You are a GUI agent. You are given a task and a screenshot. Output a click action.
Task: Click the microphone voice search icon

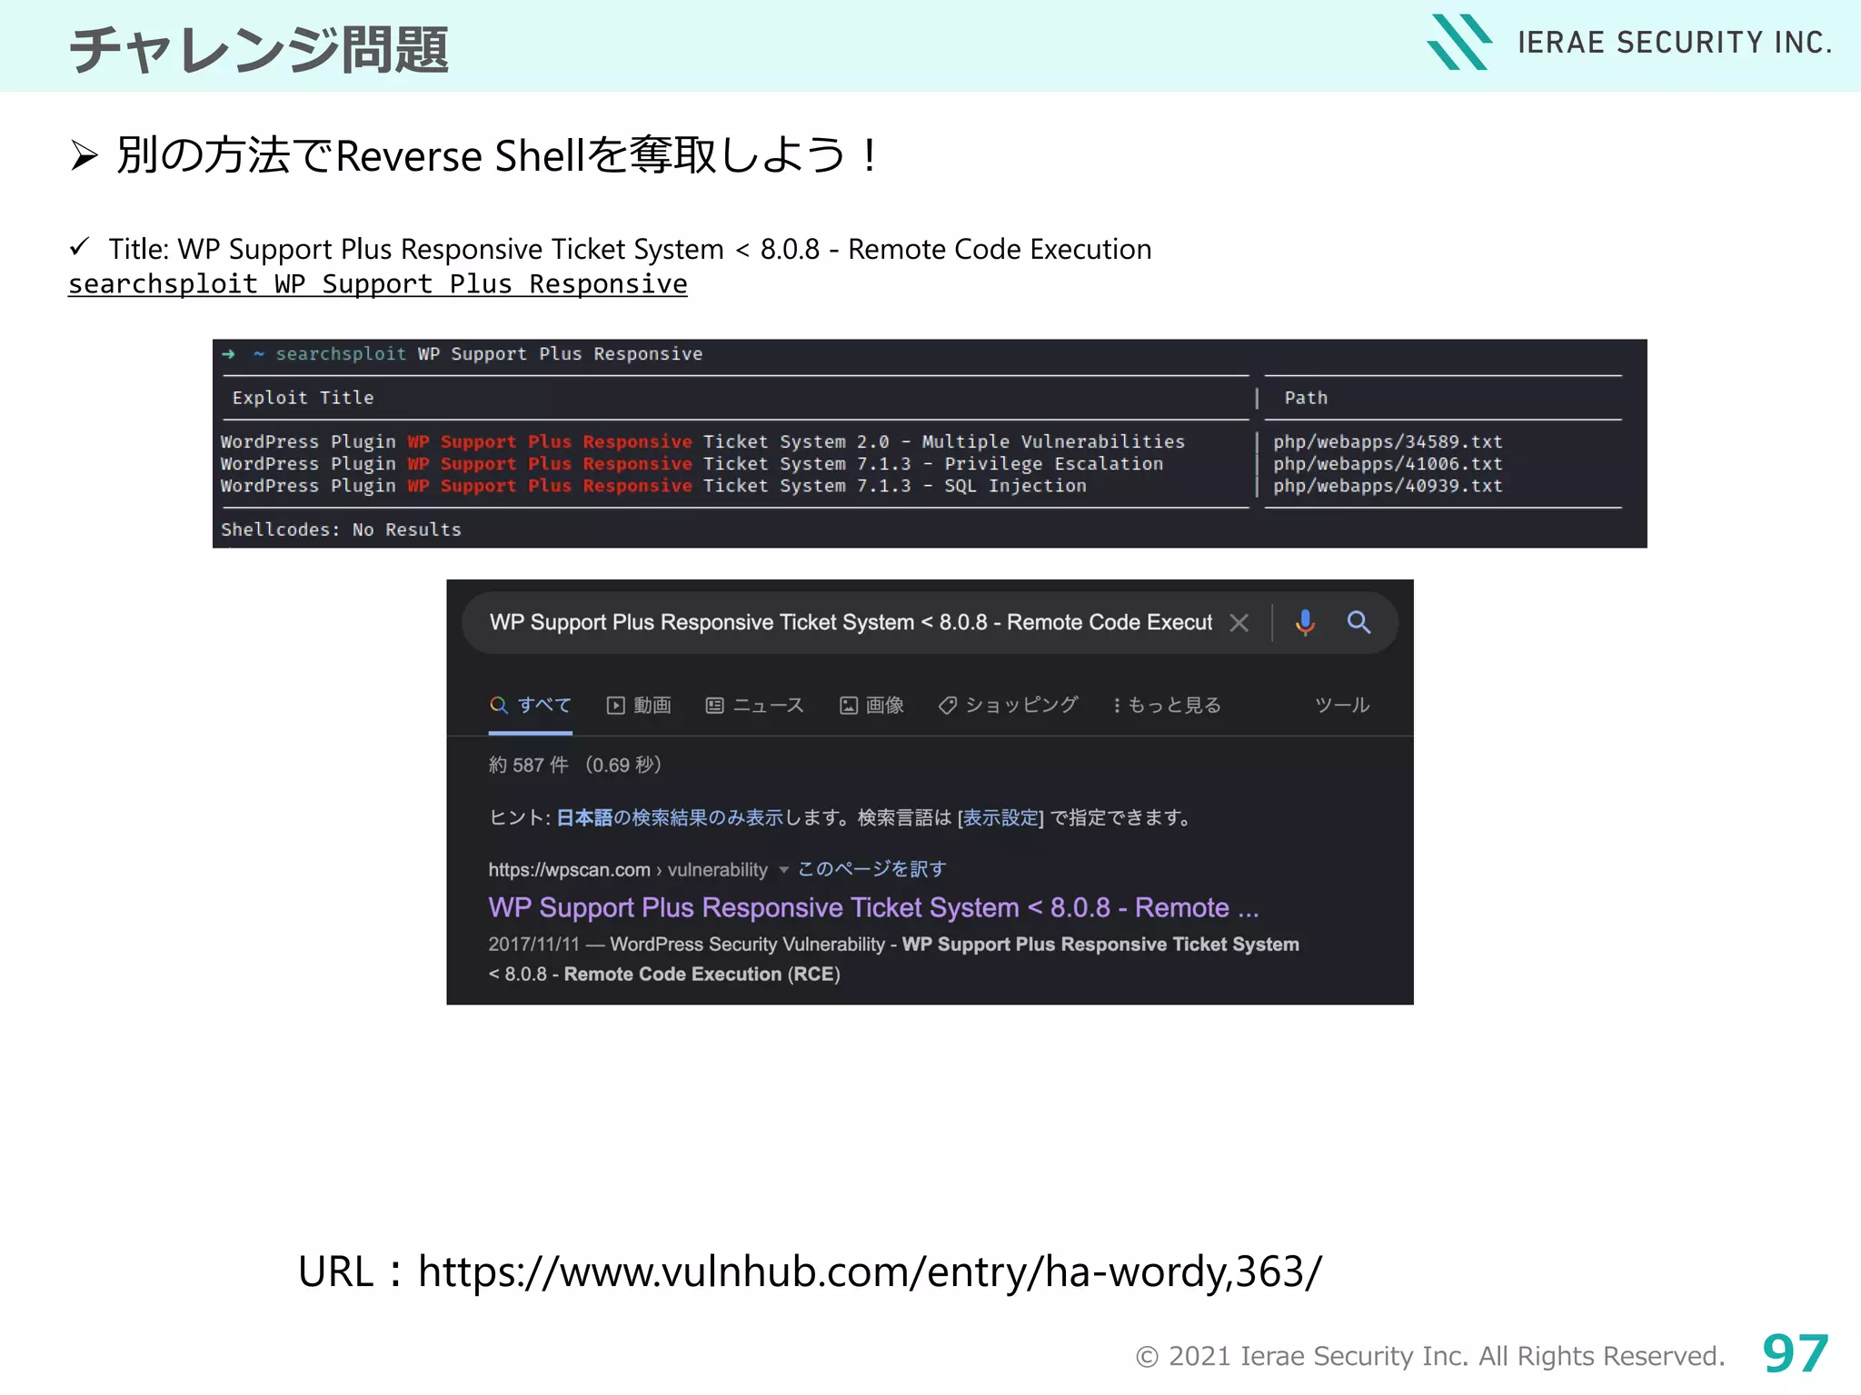(x=1305, y=622)
